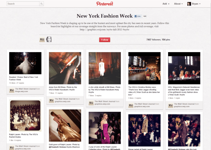Open the white sheath dress photo
This screenshot has height=150, width=211.
[105, 68]
